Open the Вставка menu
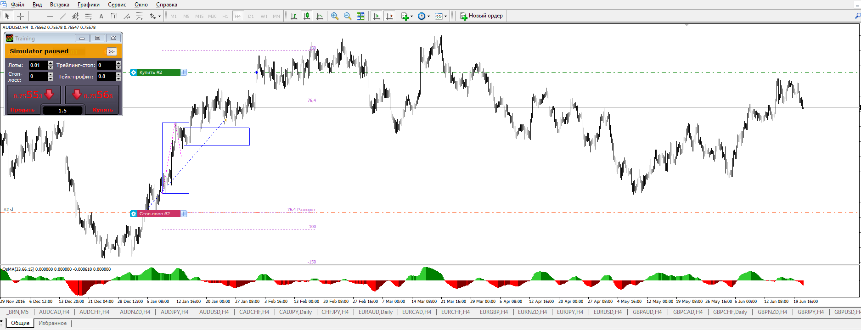Screen dimensions: 861x330 60,5
